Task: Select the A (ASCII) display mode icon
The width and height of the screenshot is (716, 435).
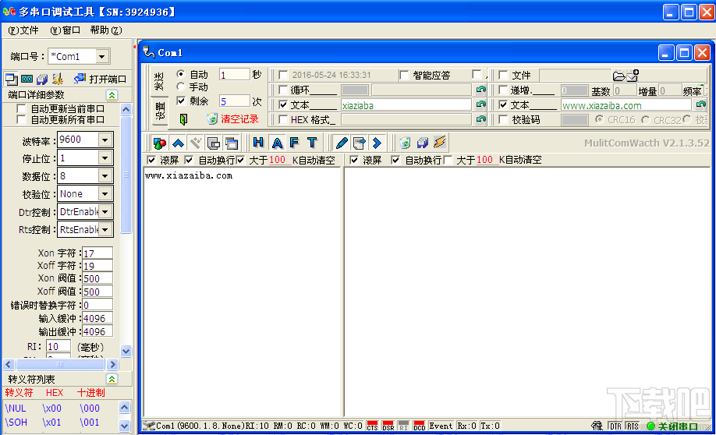Action: [277, 143]
